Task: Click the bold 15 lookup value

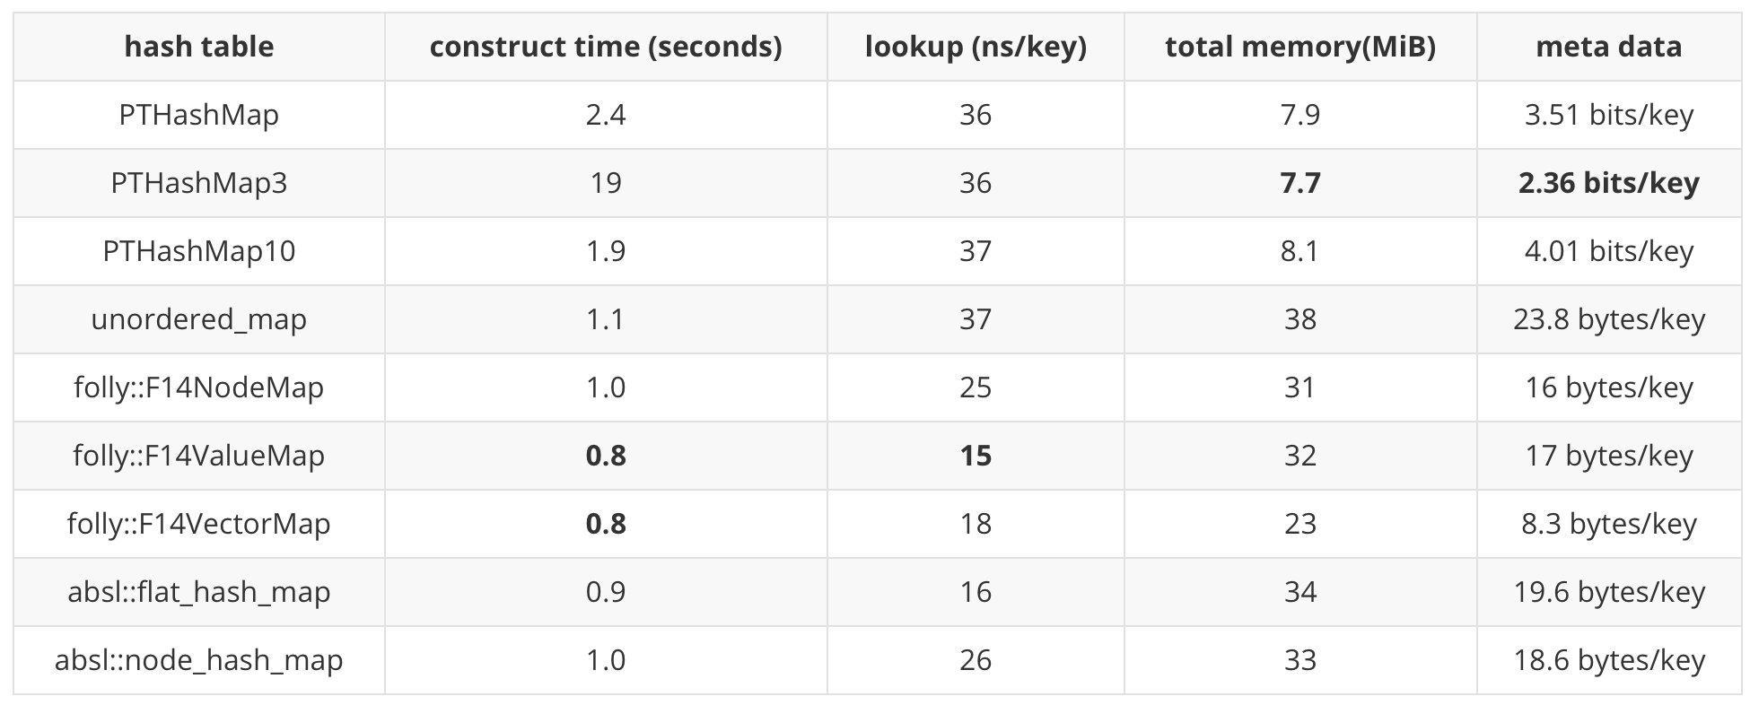Action: click(976, 456)
